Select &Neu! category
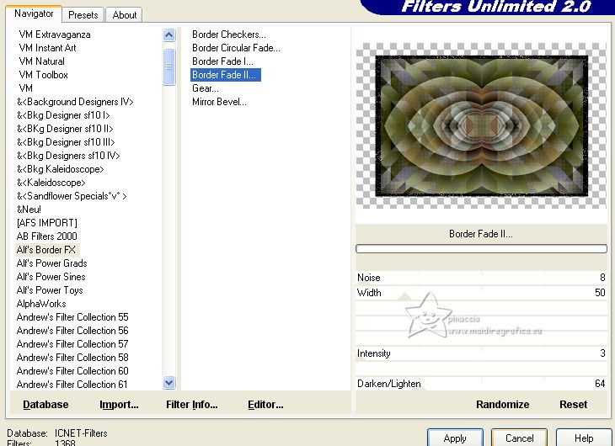The image size is (615, 446). click(29, 210)
